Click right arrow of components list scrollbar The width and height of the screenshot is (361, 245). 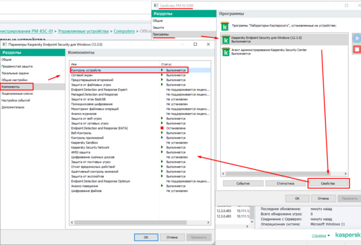pyautogui.click(x=208, y=222)
